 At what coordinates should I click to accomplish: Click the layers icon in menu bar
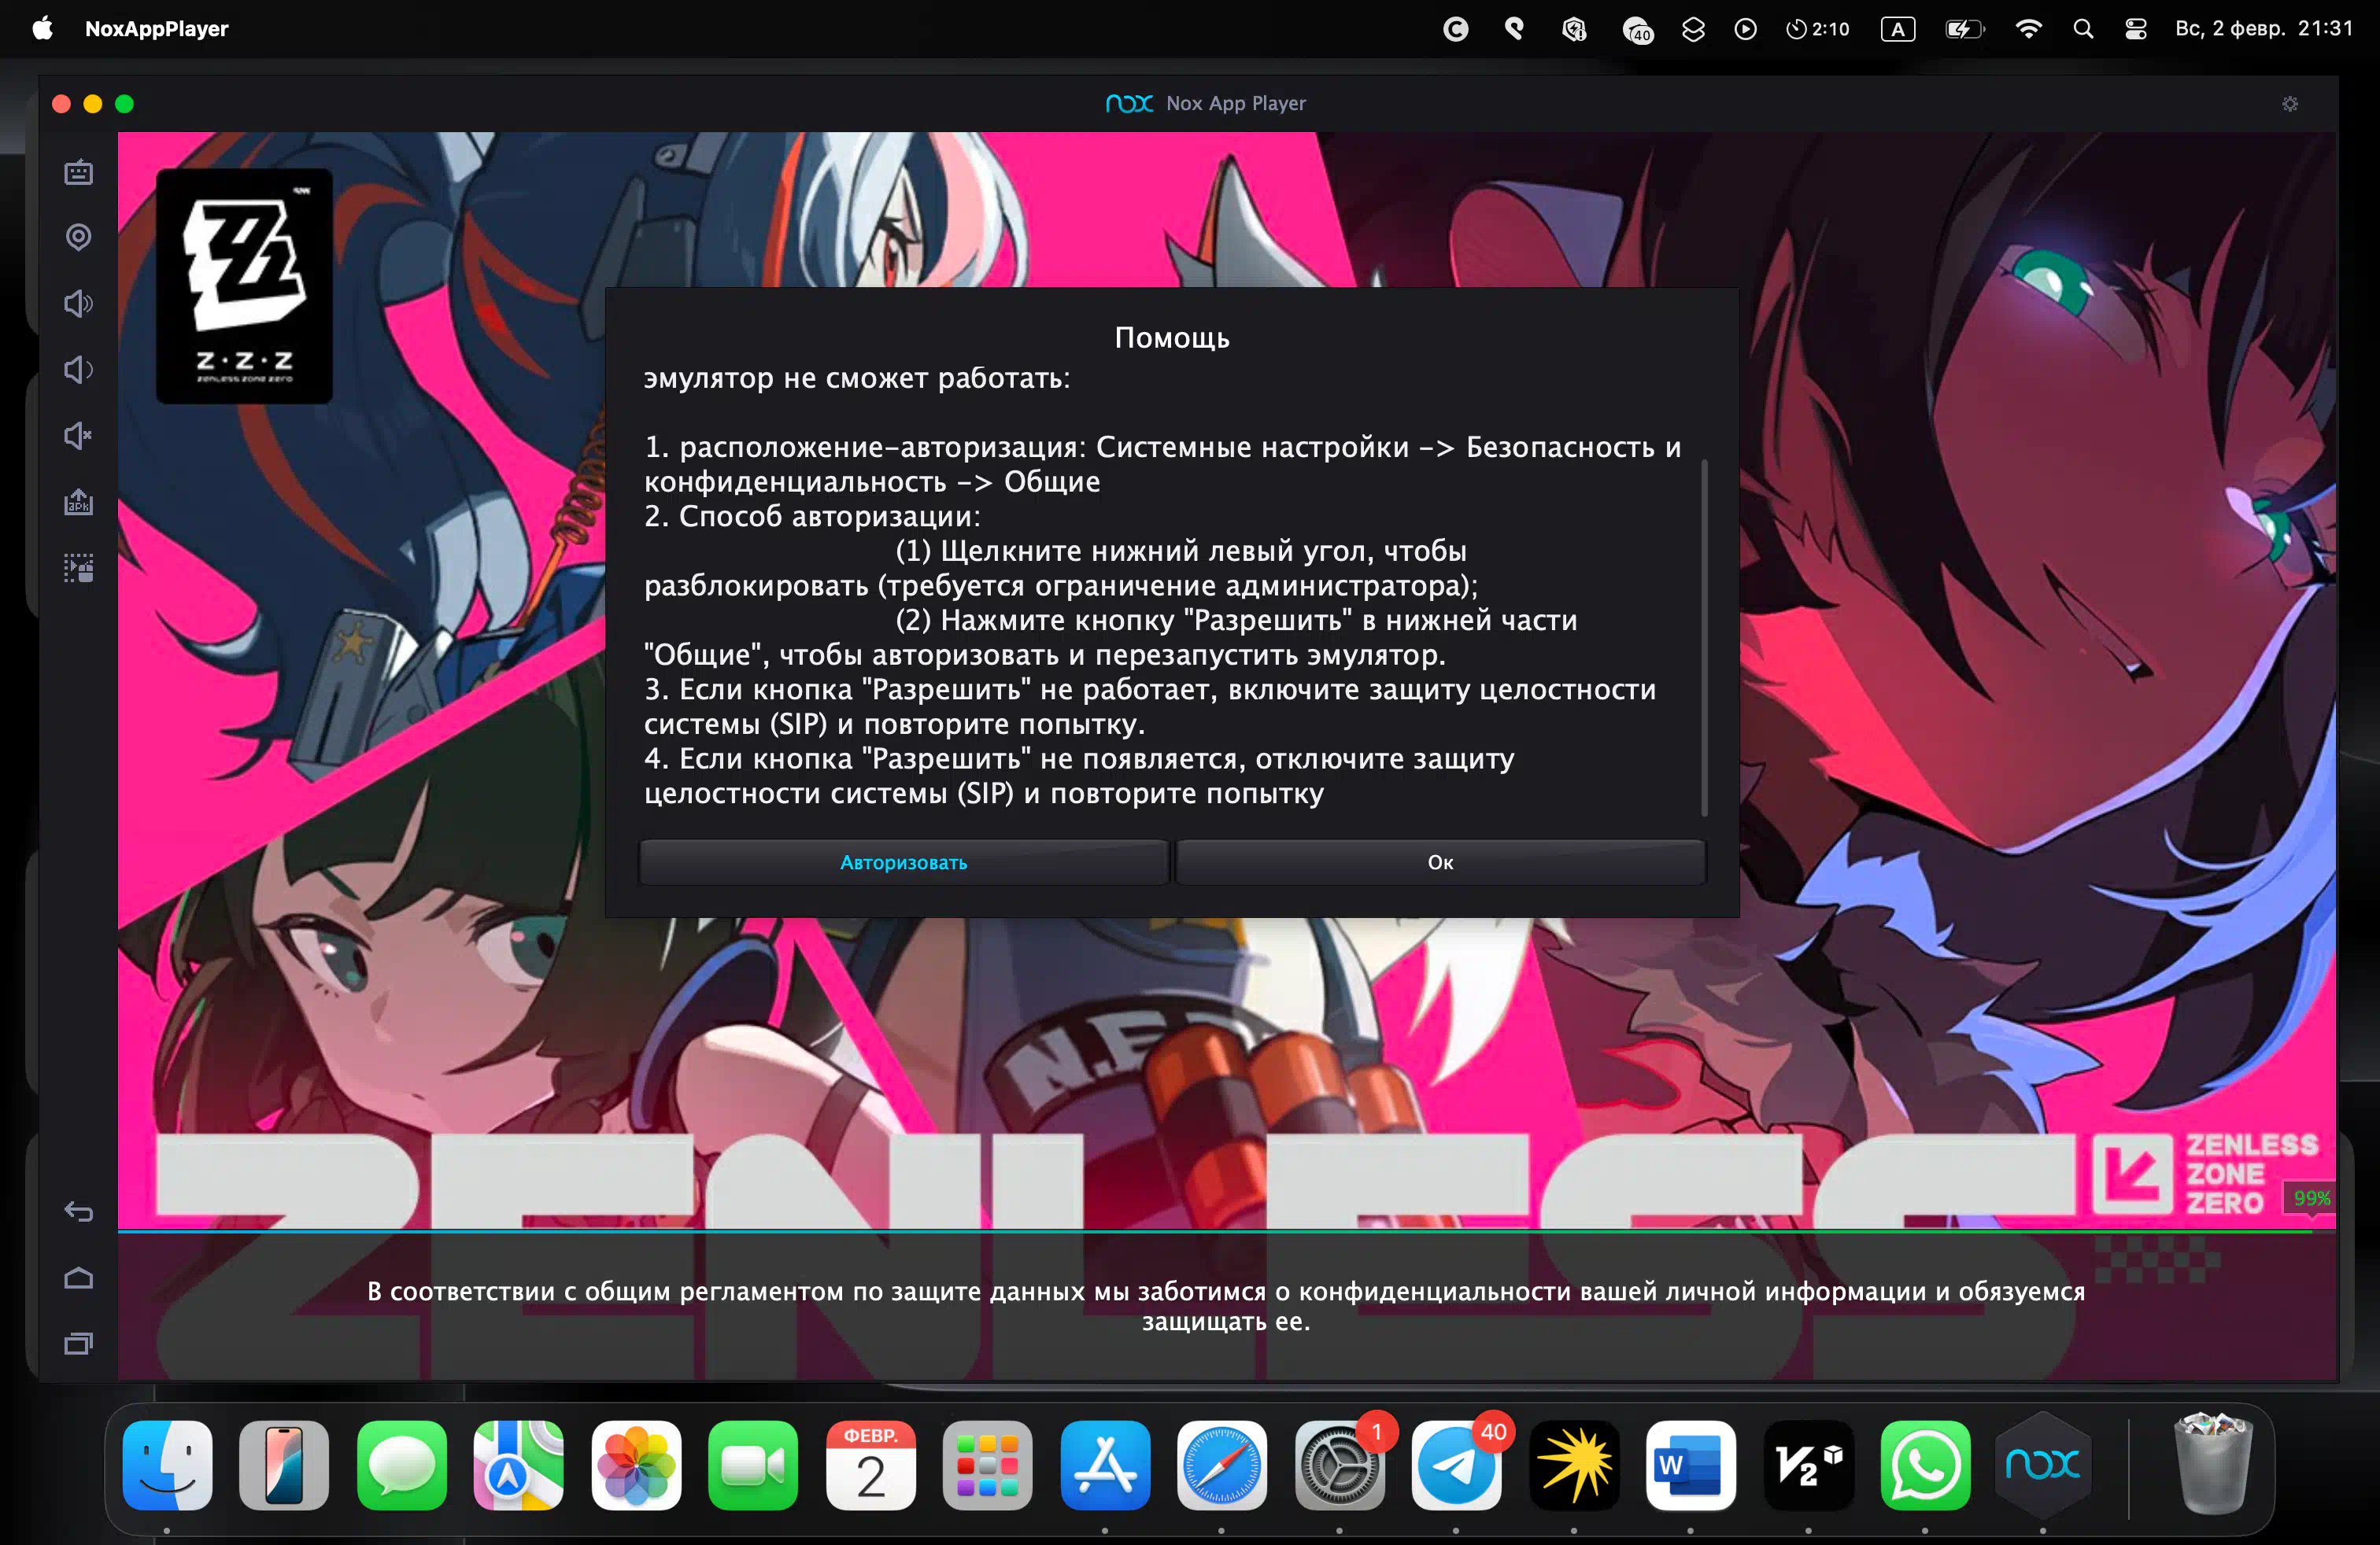point(1693,29)
